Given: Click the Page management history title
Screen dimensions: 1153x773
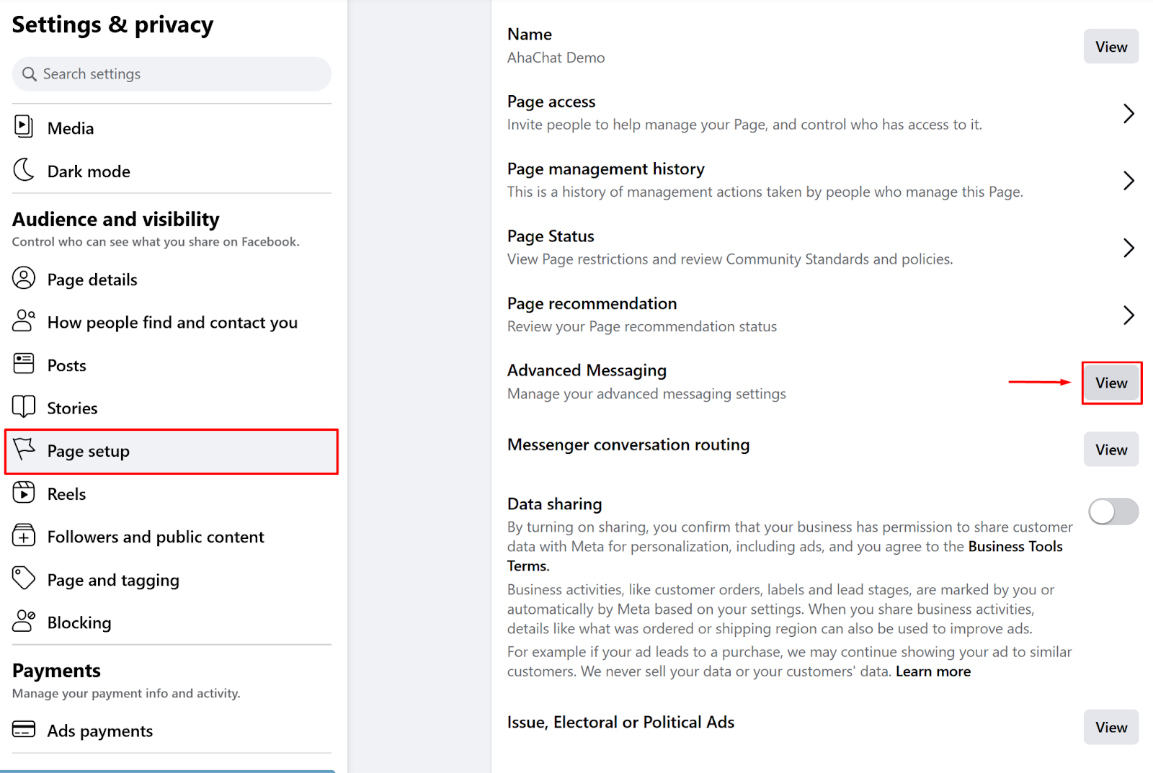Looking at the screenshot, I should tap(606, 169).
